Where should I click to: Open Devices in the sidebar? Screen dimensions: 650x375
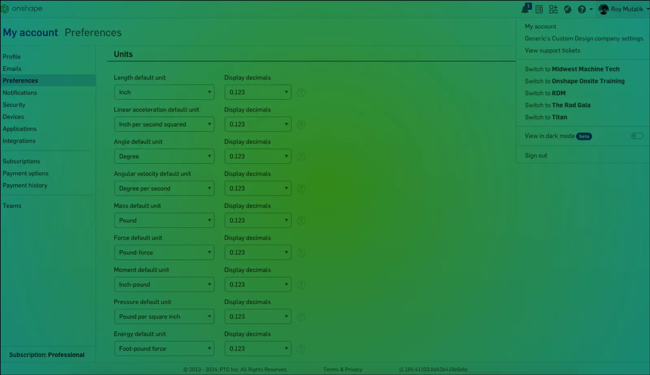(x=13, y=117)
